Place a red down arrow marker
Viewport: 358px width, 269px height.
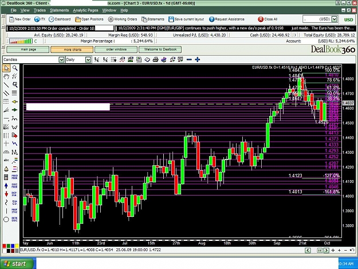6,194
